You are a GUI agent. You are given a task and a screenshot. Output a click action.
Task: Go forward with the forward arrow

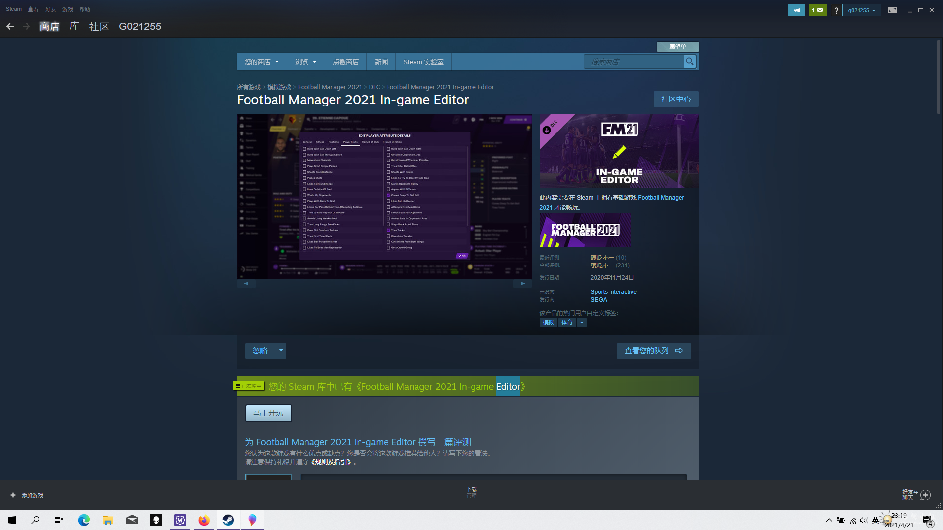[26, 26]
